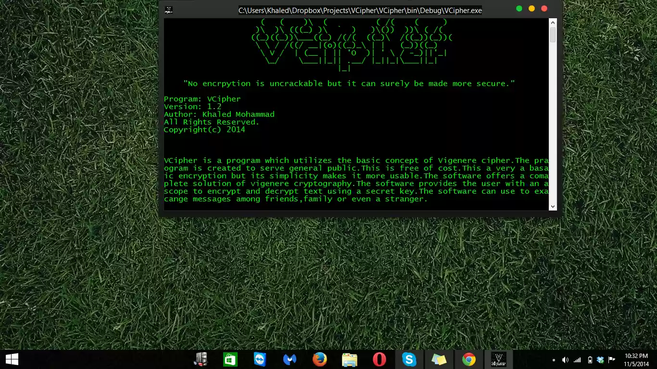The height and width of the screenshot is (369, 657).
Task: Open Firefox from the taskbar
Action: tap(318, 359)
